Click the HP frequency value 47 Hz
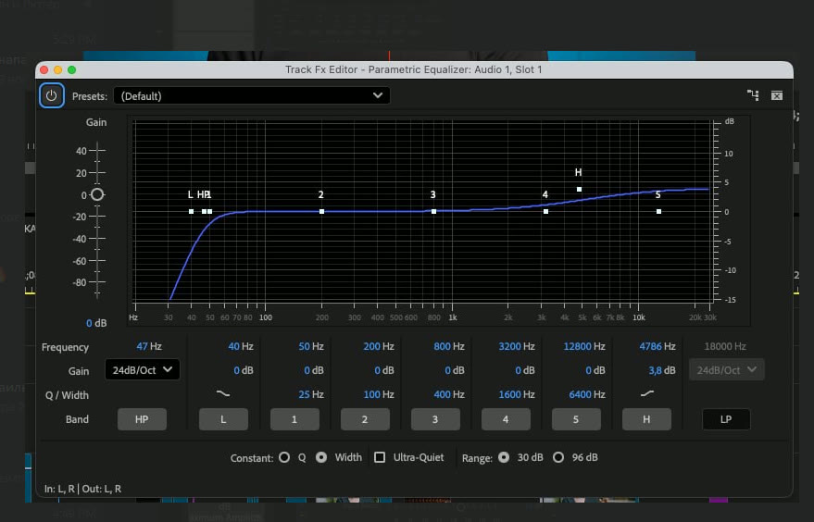The height and width of the screenshot is (522, 814). (x=149, y=346)
